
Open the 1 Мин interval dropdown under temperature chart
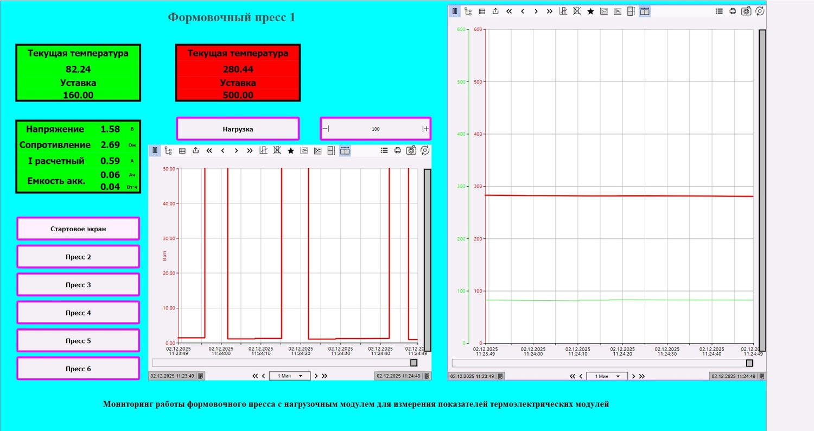tap(607, 376)
